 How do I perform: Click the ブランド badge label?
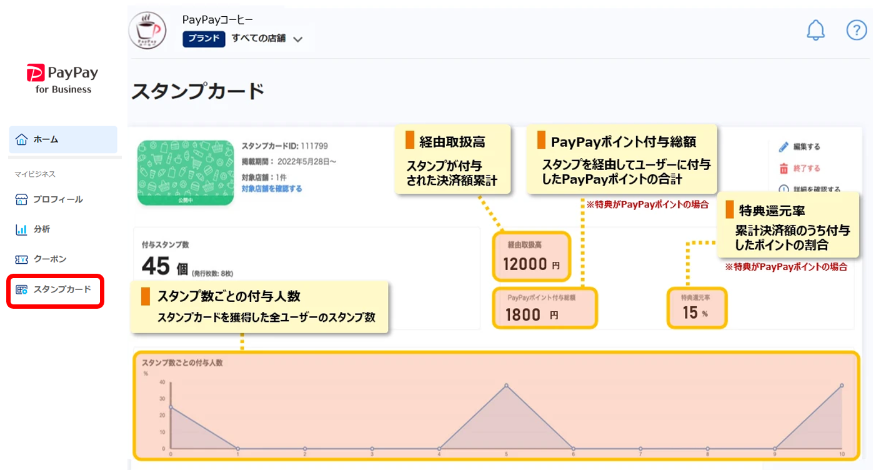point(204,39)
